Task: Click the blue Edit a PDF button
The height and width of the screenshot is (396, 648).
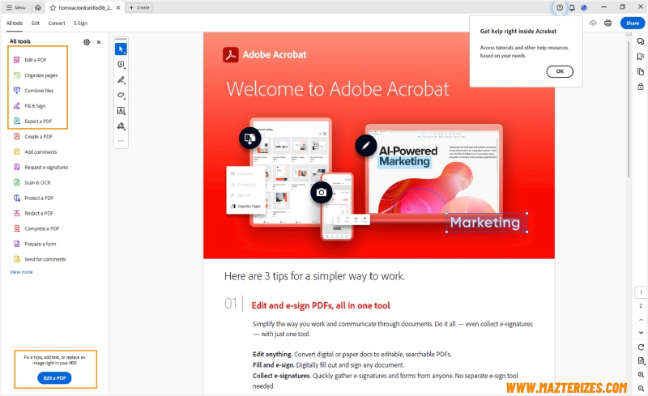Action: pyautogui.click(x=54, y=378)
